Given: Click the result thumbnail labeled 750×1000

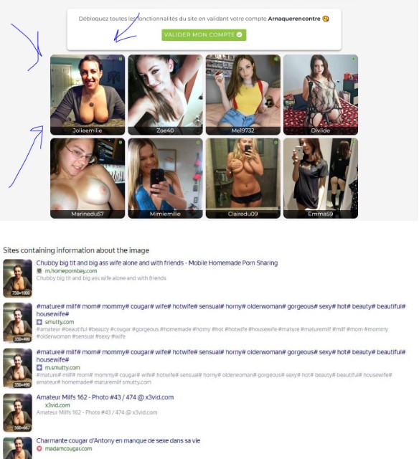Looking at the screenshot, I should click(x=17, y=278).
